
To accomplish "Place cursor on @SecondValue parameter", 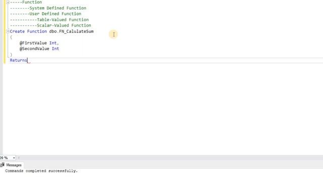I will tap(34, 49).
